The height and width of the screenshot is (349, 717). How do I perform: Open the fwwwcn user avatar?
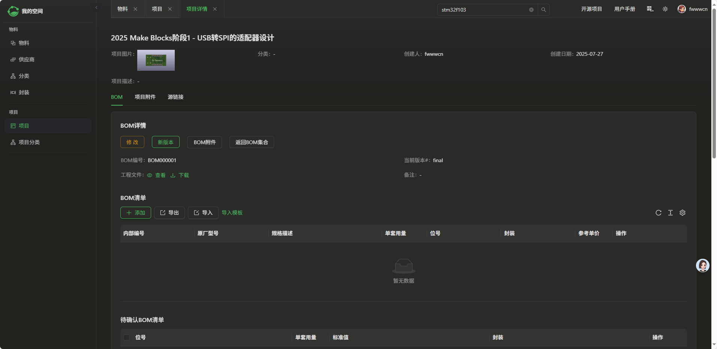pos(682,9)
